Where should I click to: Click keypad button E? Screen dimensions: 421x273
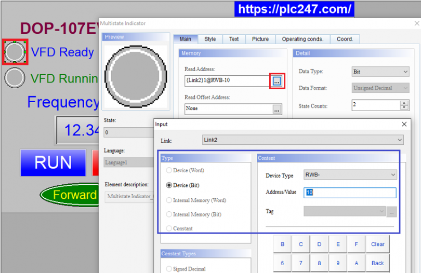tap(338, 244)
